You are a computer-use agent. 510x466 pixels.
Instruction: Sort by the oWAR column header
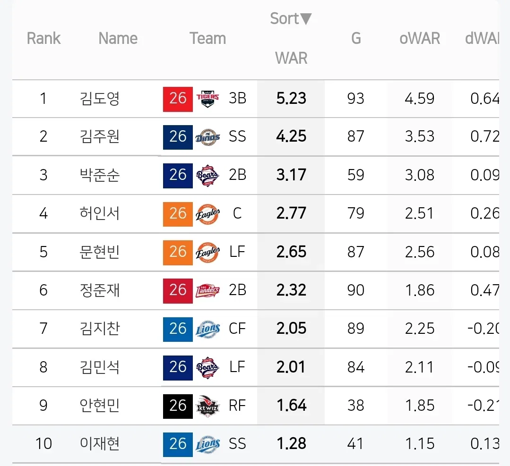(x=420, y=38)
